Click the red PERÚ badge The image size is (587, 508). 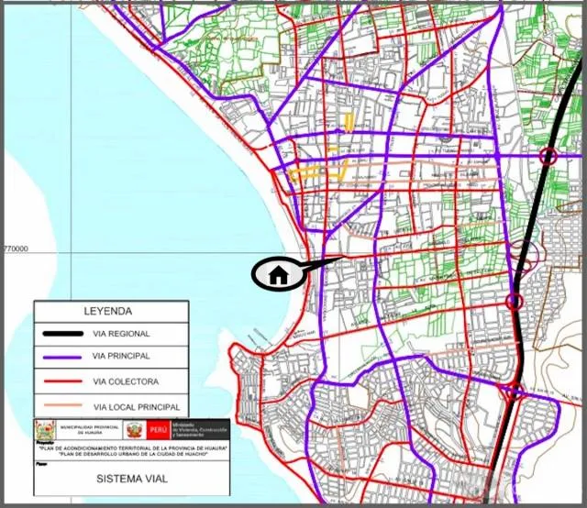pos(158,430)
